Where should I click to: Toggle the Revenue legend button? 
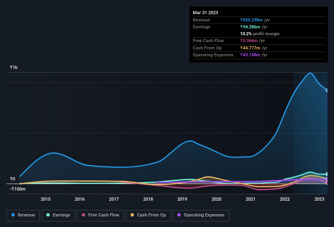23,215
